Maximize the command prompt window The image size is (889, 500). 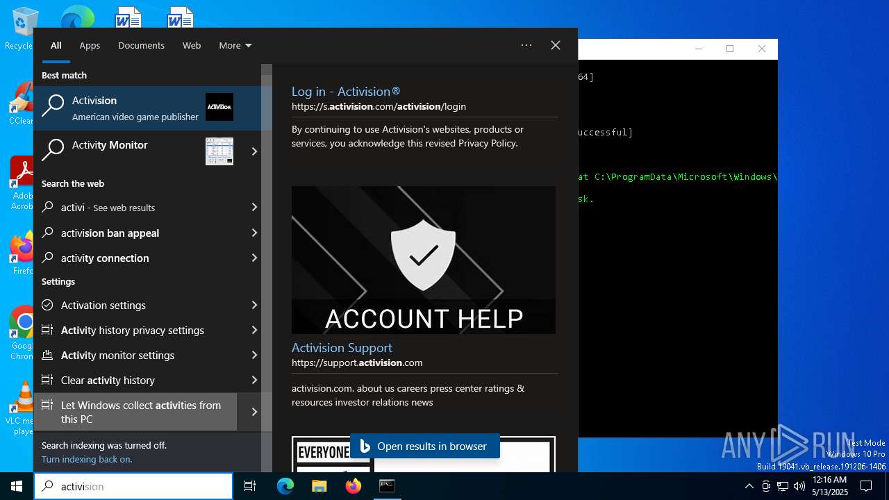(x=730, y=49)
